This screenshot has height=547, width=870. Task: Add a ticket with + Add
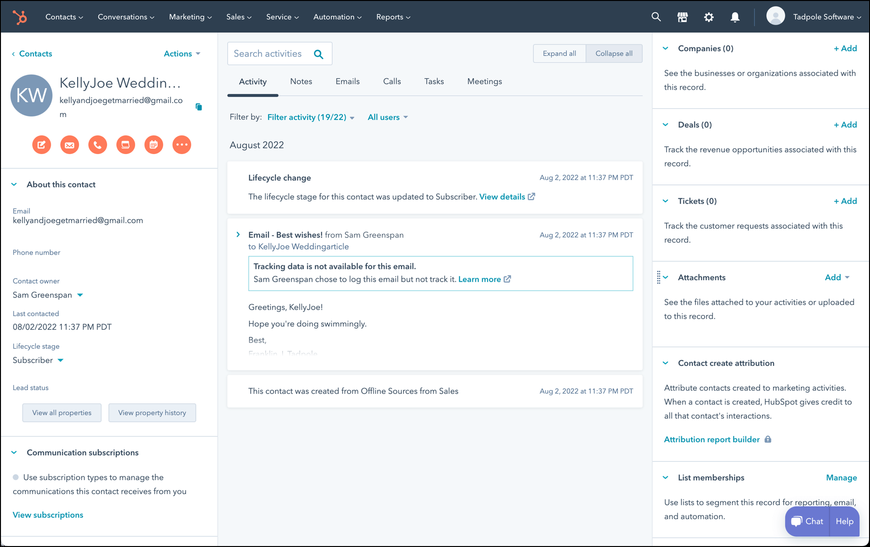(845, 201)
